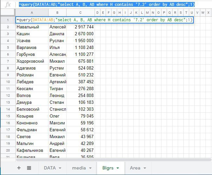Click cell with "Тигран"
The height and width of the screenshot is (175, 212).
pyautogui.click(x=57, y=89)
